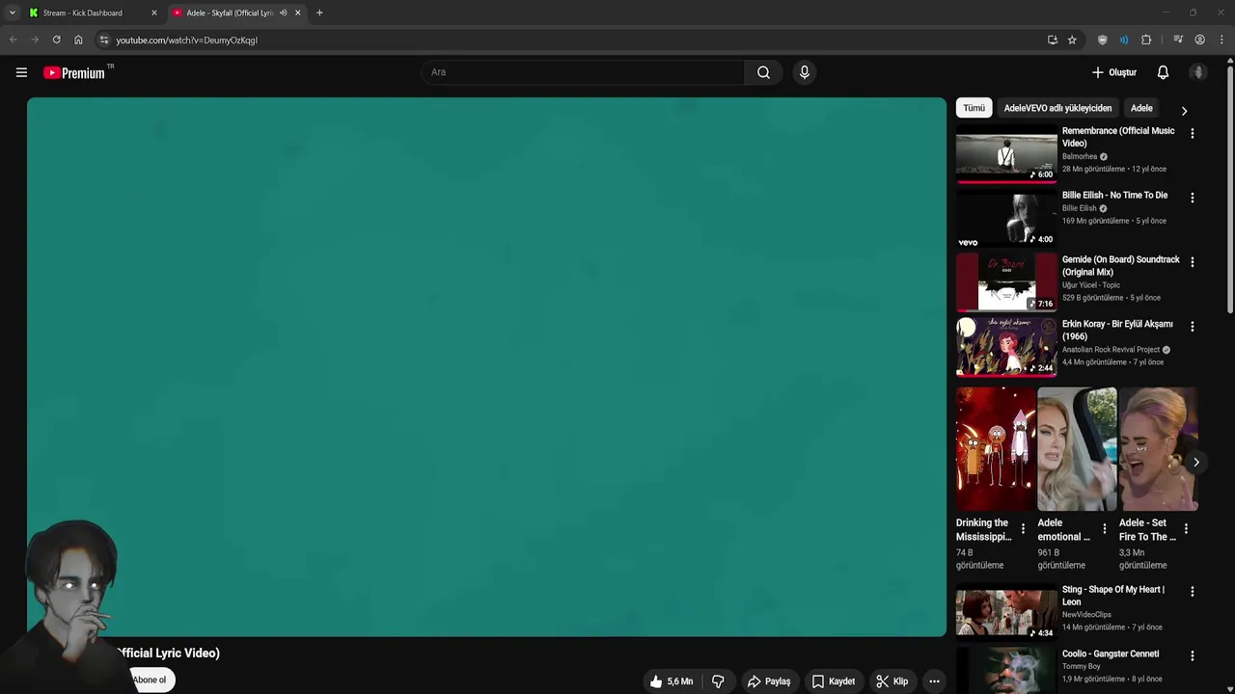Viewport: 1235px width, 694px height.
Task: Open a new browser tab
Action: pos(319,13)
